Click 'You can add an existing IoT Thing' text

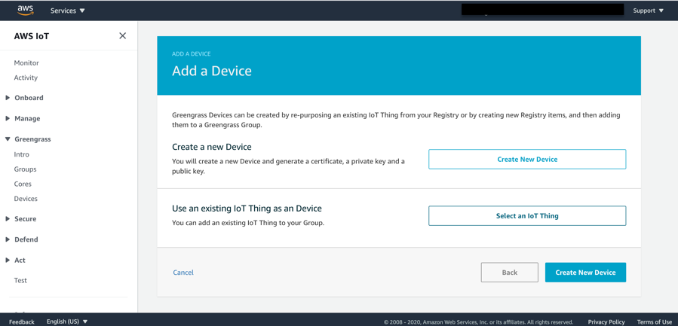click(x=248, y=224)
